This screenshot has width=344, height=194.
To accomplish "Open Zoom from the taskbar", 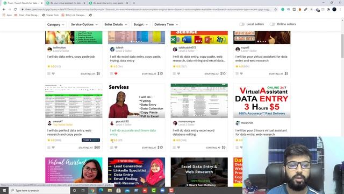I will coord(162,190).
